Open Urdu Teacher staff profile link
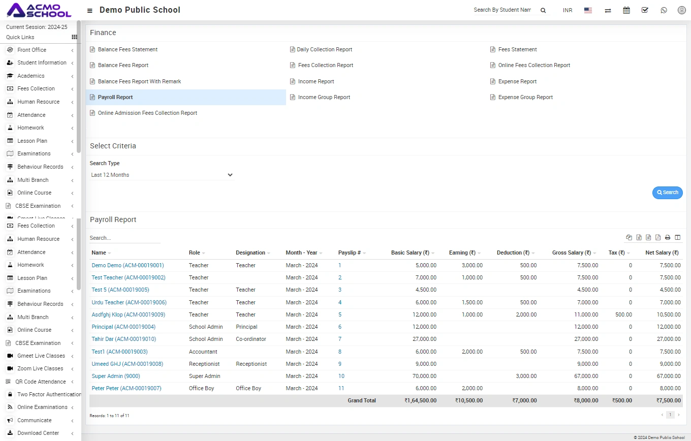691x441 pixels. 129,302
